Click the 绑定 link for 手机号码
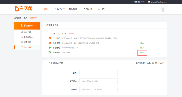 tap(142, 43)
